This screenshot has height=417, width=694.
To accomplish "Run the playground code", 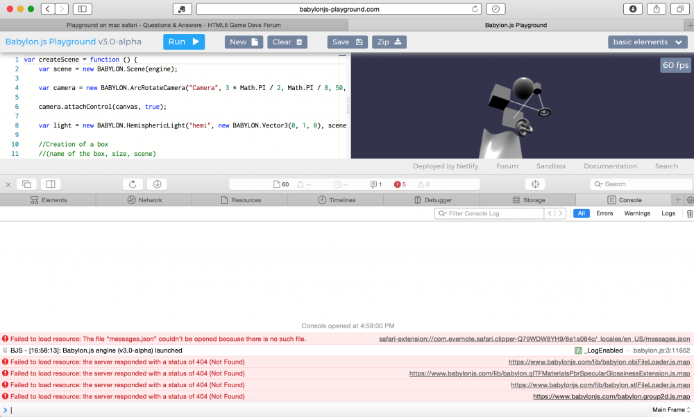I will click(184, 42).
